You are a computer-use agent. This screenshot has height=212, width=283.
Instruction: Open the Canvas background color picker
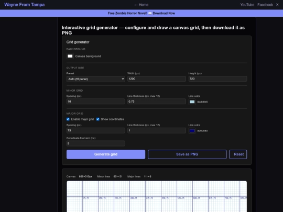[x=70, y=56]
